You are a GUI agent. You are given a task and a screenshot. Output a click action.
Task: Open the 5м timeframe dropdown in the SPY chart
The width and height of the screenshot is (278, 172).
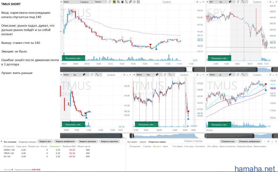tap(223, 2)
